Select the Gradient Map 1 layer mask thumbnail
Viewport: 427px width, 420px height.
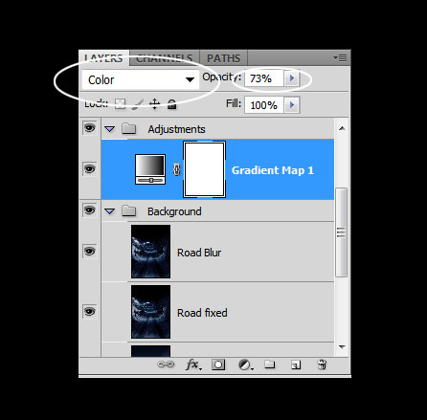point(204,169)
